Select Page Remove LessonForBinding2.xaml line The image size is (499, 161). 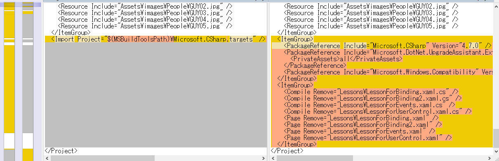(x=363, y=125)
